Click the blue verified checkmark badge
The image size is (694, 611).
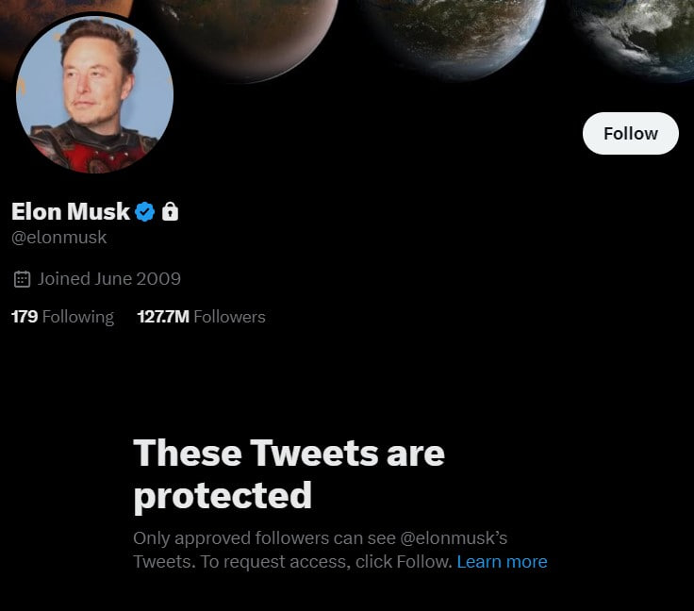tap(144, 211)
